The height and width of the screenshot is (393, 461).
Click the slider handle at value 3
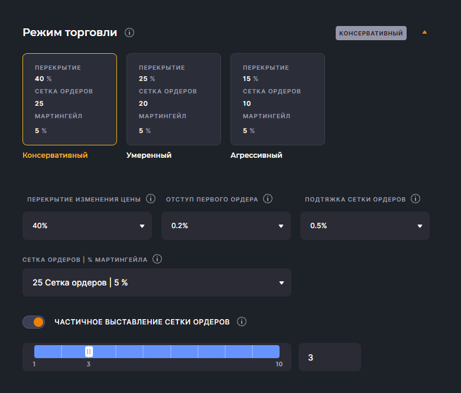click(89, 352)
